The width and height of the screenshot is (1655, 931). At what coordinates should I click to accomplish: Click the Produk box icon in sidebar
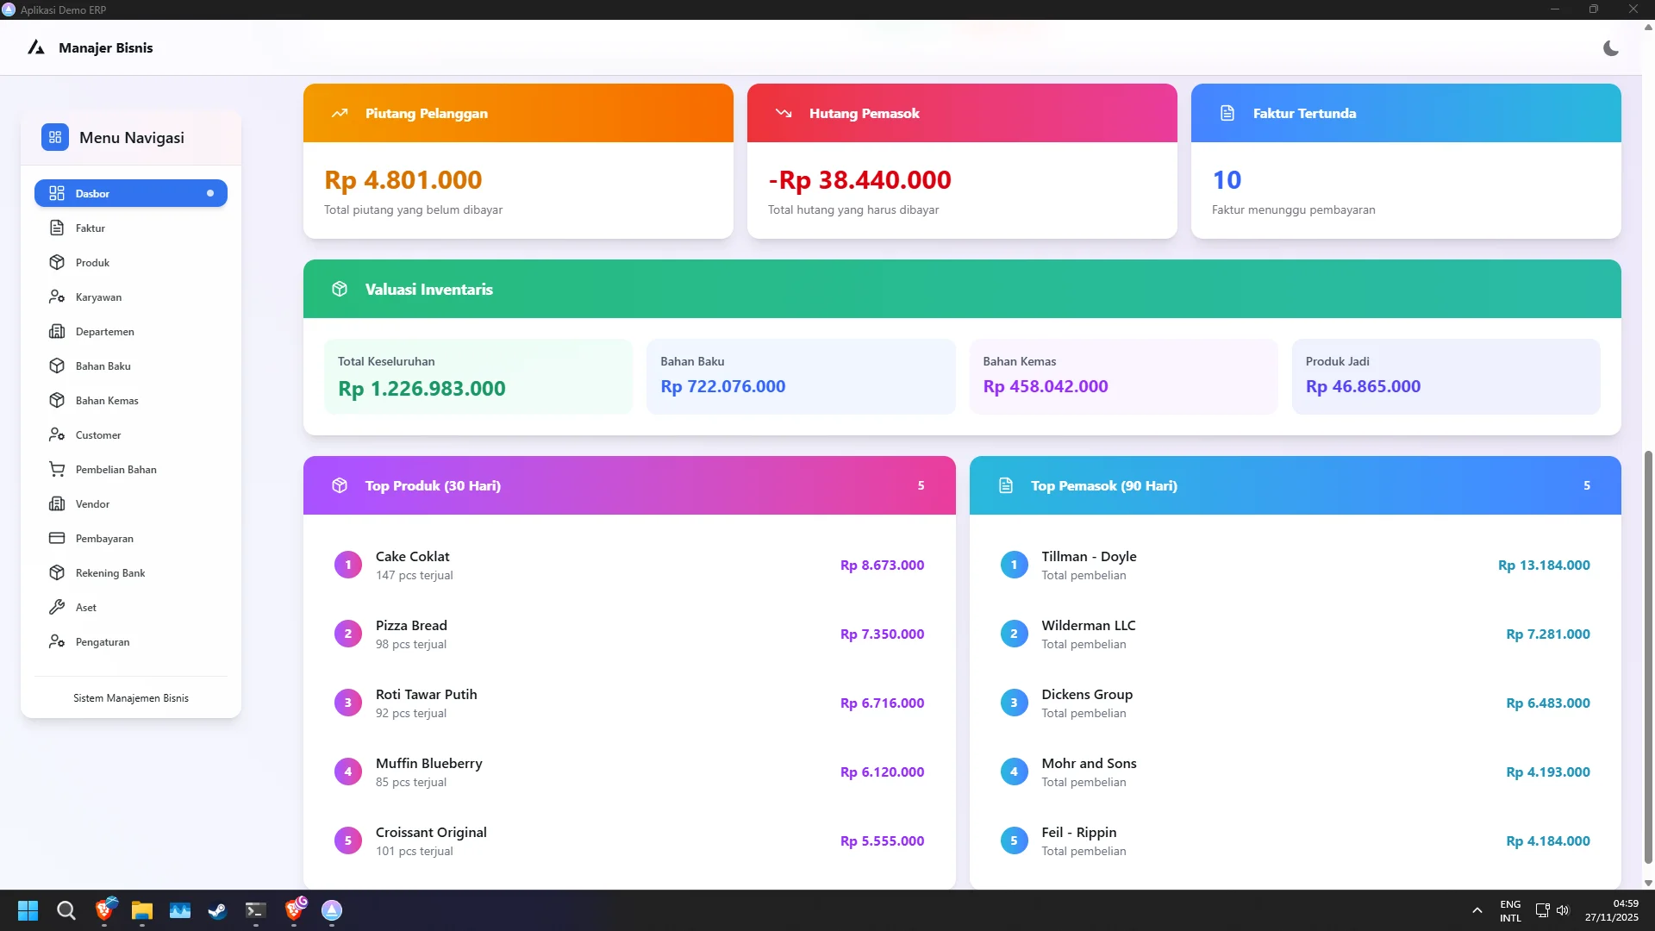point(57,263)
